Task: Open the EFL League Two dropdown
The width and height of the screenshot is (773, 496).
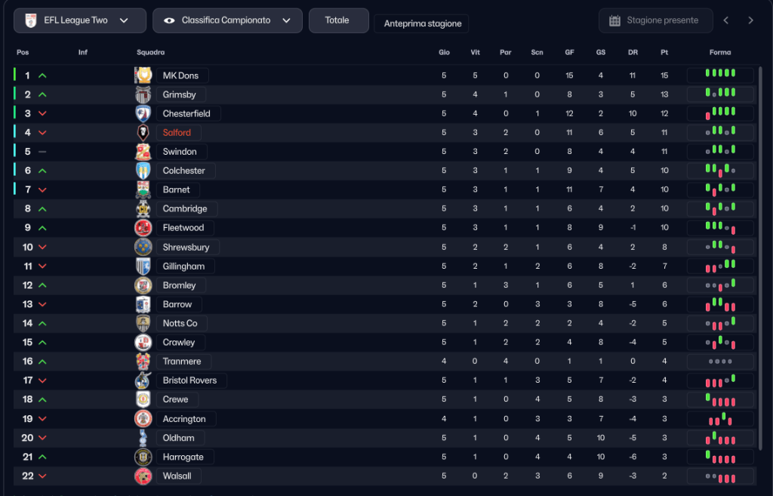Action: tap(79, 20)
